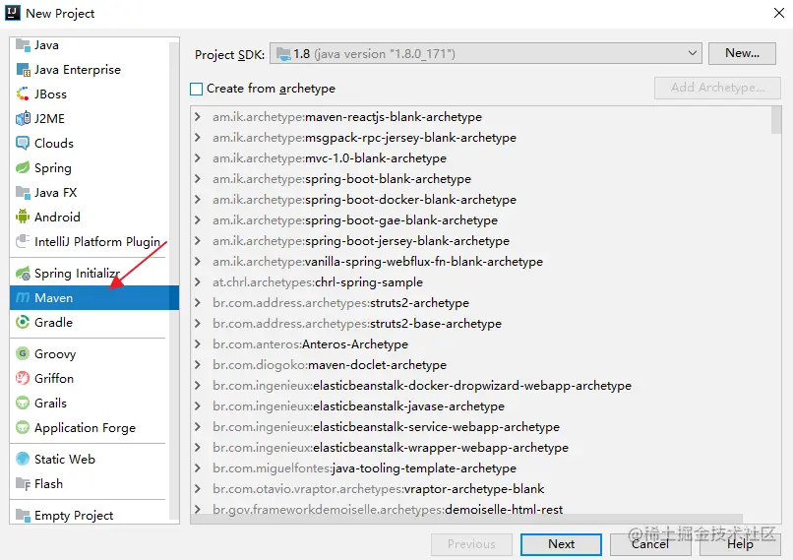Click the archetype list vertical scrollbar thumb
Viewport: 793px width, 560px height.
click(x=776, y=120)
